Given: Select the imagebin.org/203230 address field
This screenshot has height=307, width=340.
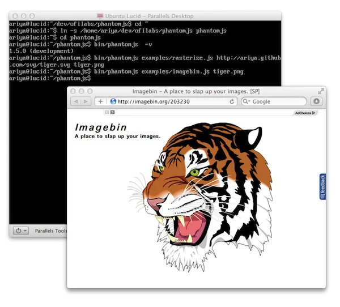Looking at the screenshot, I should point(166,101).
